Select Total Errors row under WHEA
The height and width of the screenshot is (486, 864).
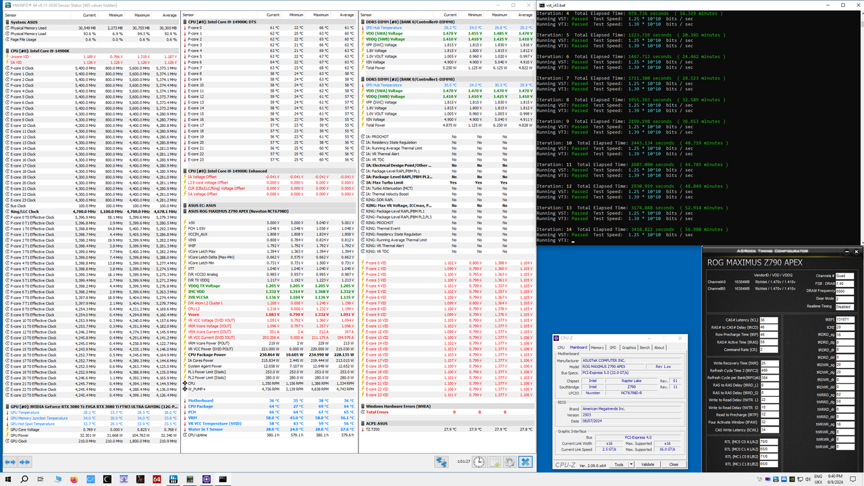click(x=446, y=412)
